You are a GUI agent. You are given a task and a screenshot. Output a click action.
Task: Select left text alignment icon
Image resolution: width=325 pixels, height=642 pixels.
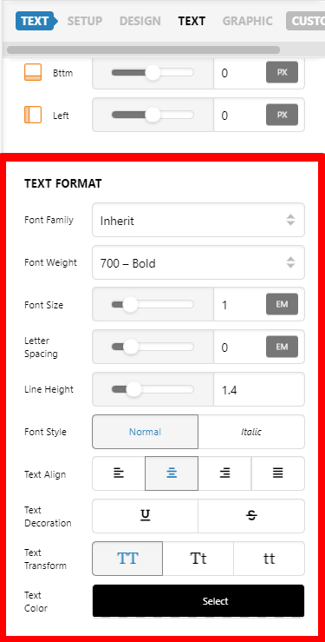[x=119, y=473]
